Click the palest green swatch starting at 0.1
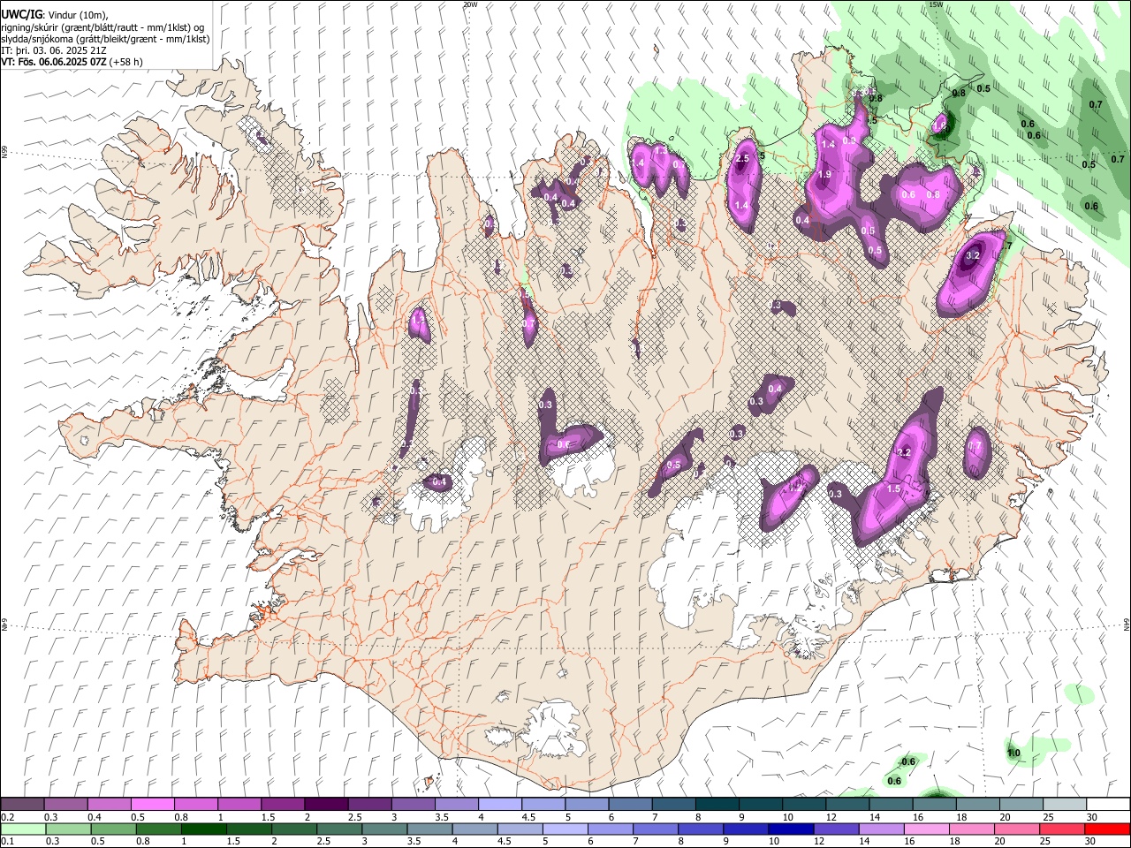The height and width of the screenshot is (848, 1131). click(x=22, y=829)
